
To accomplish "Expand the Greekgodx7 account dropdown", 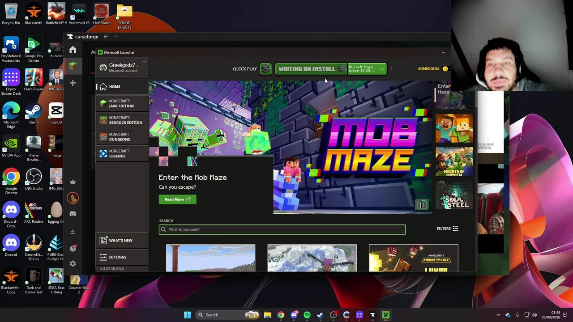I will [144, 62].
